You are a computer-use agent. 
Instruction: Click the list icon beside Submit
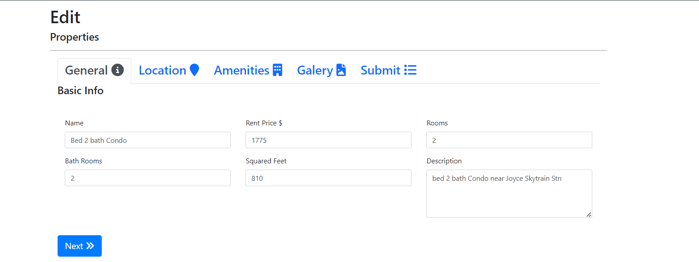click(410, 70)
